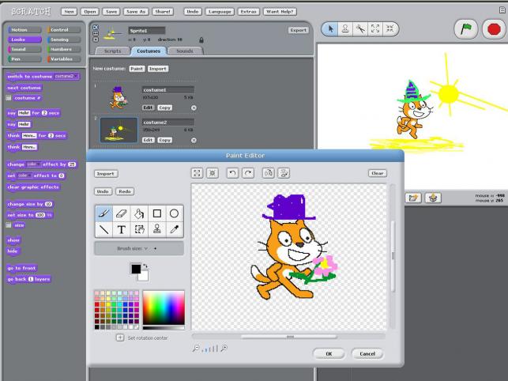
Task: Click Copy under costume2
Action: pos(164,140)
